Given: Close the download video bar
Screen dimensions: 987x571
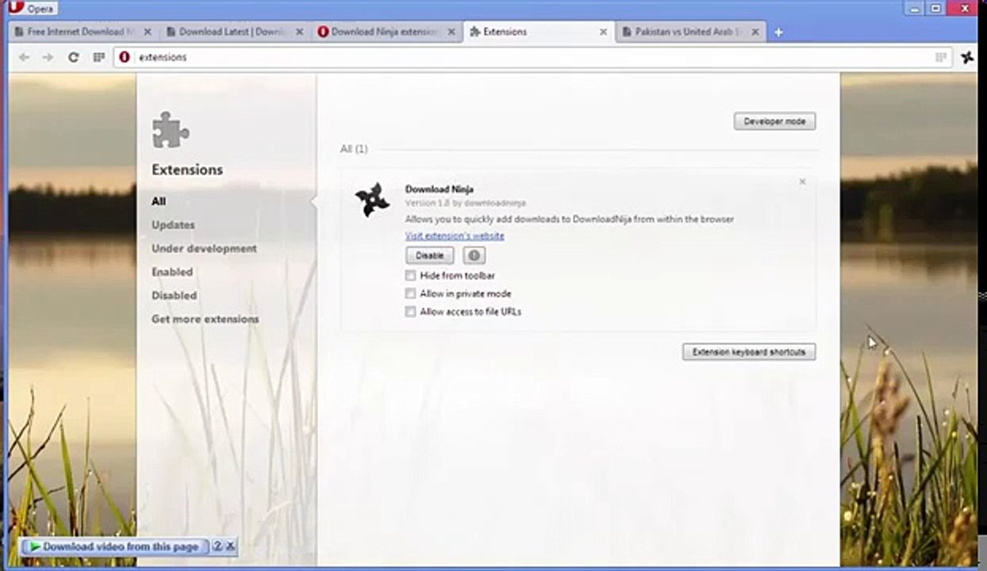Looking at the screenshot, I should (230, 546).
